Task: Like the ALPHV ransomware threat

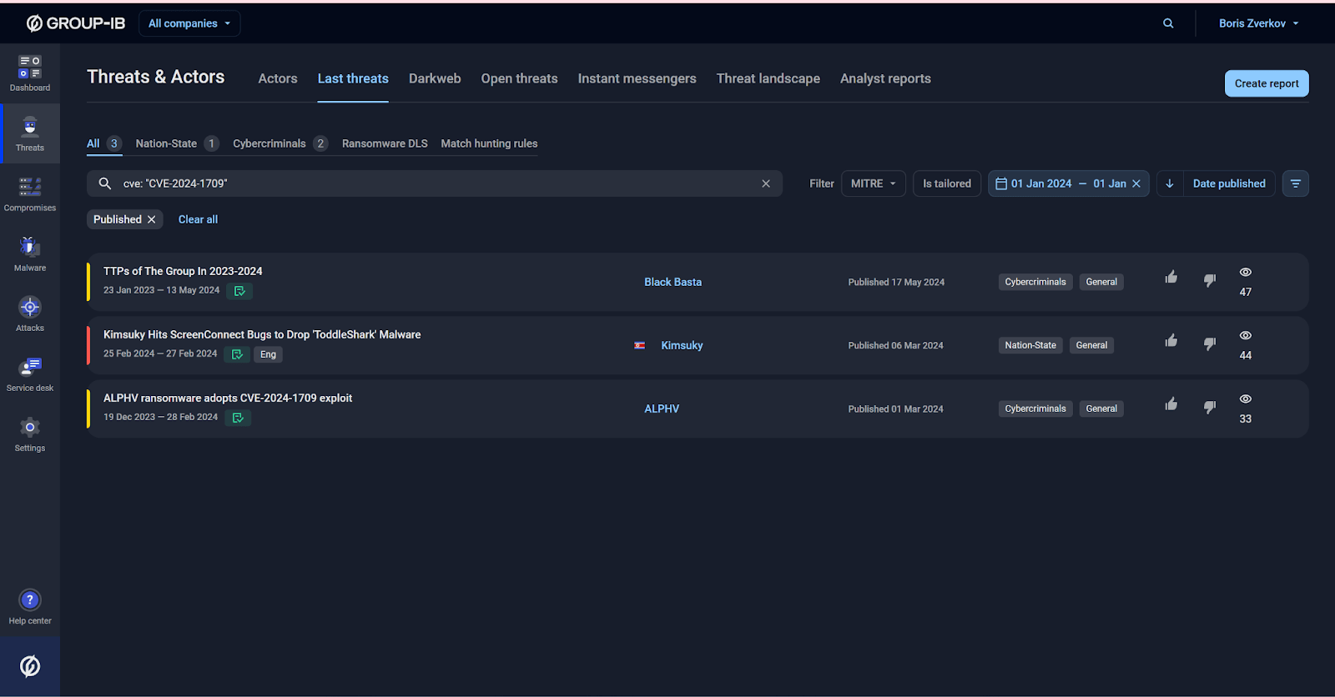Action: (1171, 404)
